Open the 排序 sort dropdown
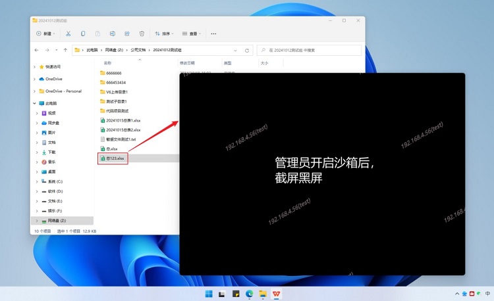Screen dimensions: 494x301 [x=164, y=34]
